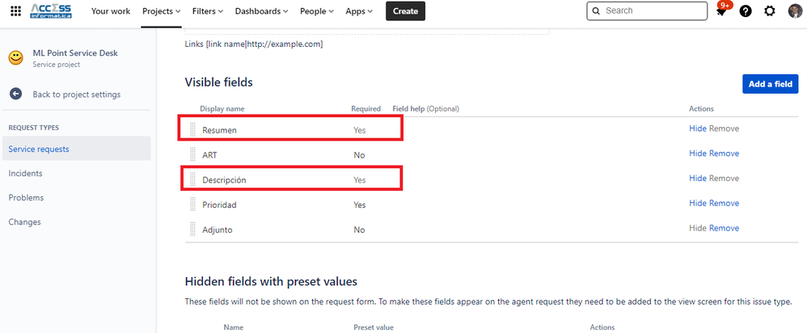Select Incidents request type

coord(25,174)
